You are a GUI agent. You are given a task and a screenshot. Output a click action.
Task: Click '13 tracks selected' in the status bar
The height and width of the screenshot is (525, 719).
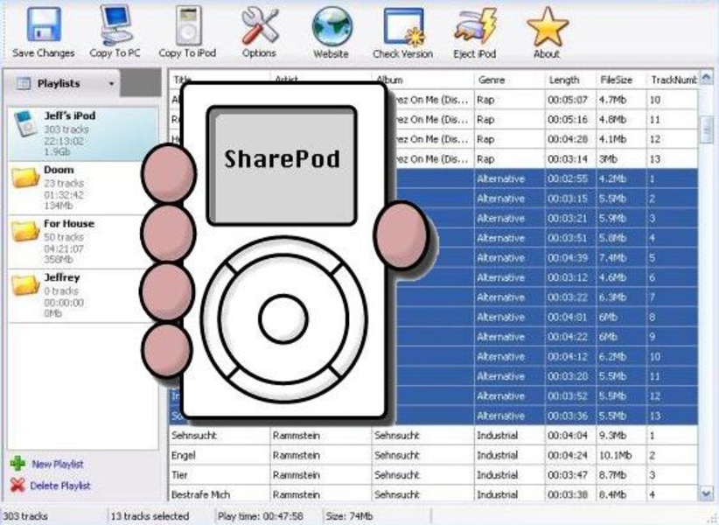click(x=150, y=516)
